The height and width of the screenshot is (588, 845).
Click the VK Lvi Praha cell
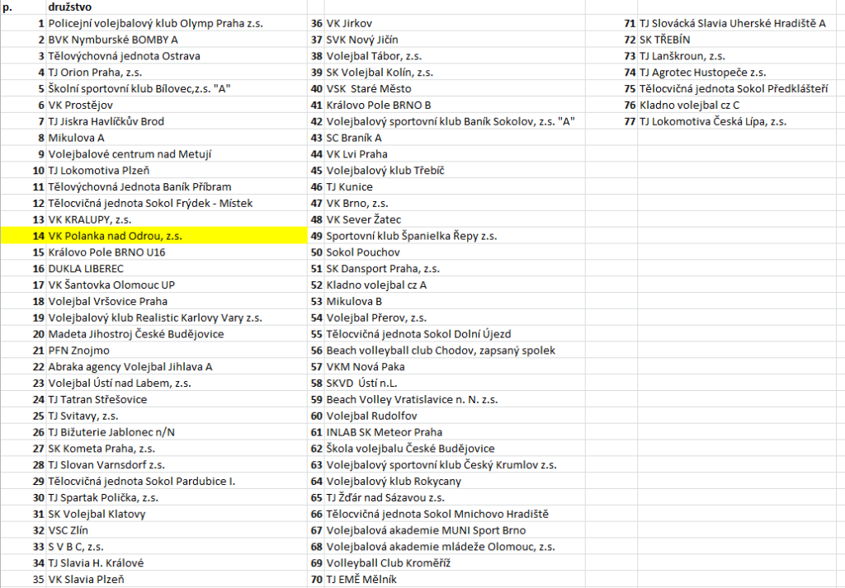coord(356,154)
